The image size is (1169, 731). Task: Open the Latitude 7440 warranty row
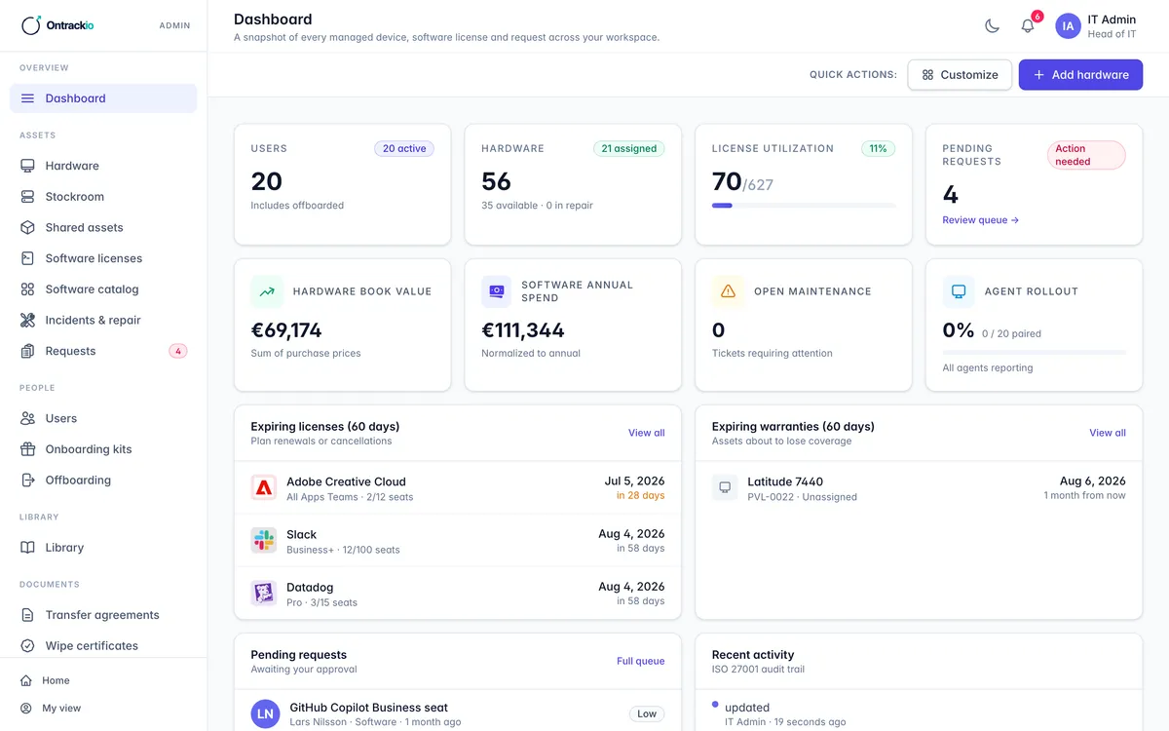[919, 488]
